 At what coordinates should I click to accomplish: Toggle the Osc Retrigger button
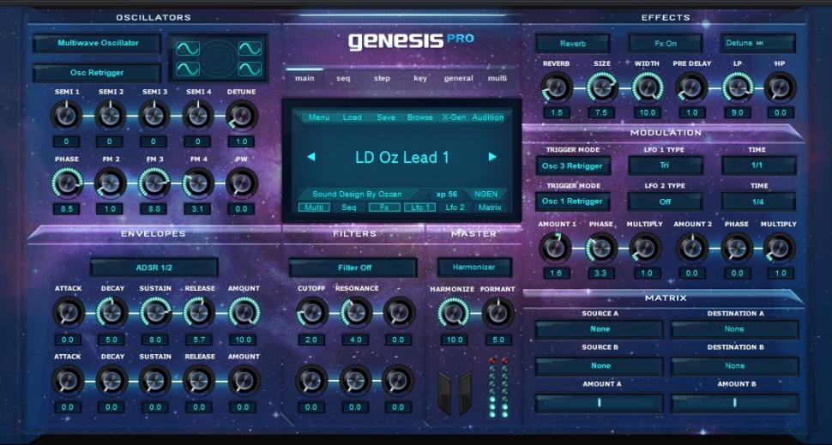click(x=97, y=73)
